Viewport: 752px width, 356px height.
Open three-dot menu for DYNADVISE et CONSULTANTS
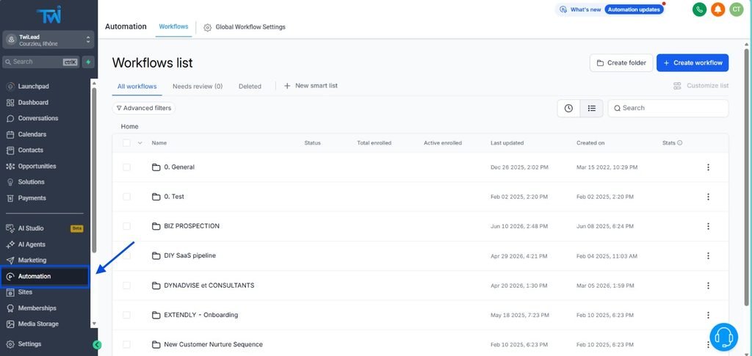708,286
